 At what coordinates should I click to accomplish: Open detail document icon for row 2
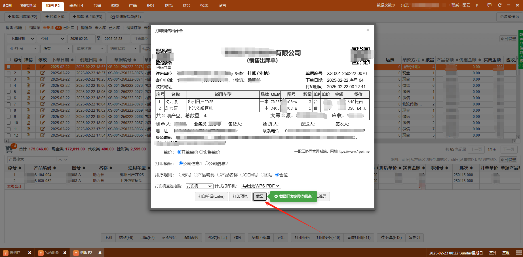coord(28,73)
